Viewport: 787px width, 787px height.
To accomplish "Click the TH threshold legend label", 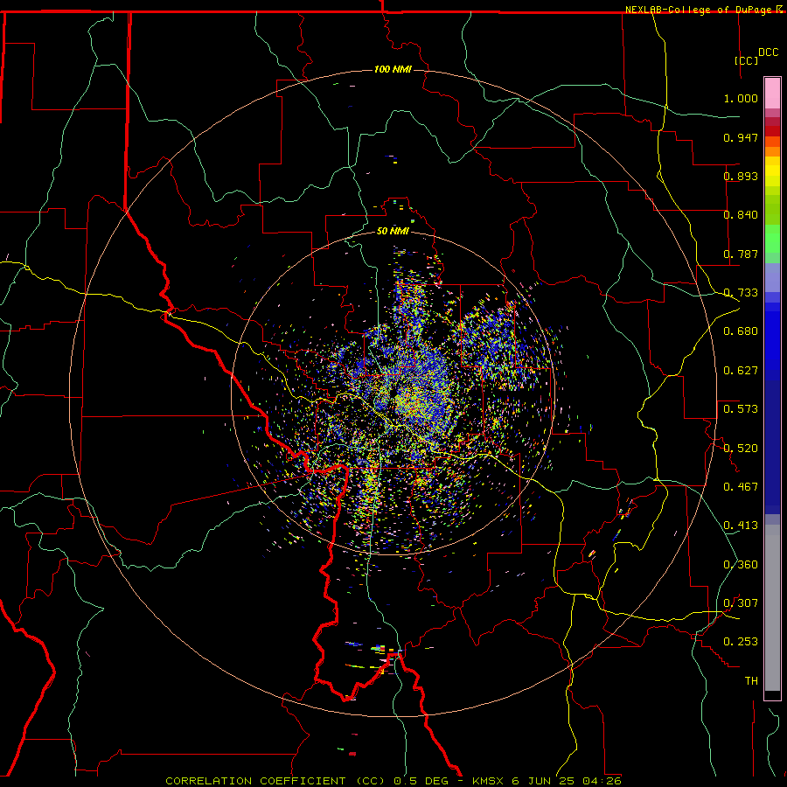I will point(751,681).
